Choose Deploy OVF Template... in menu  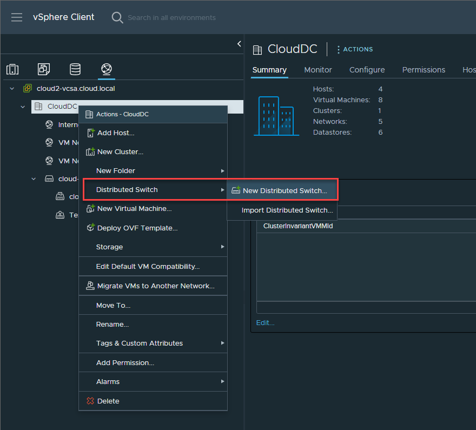pos(153,228)
